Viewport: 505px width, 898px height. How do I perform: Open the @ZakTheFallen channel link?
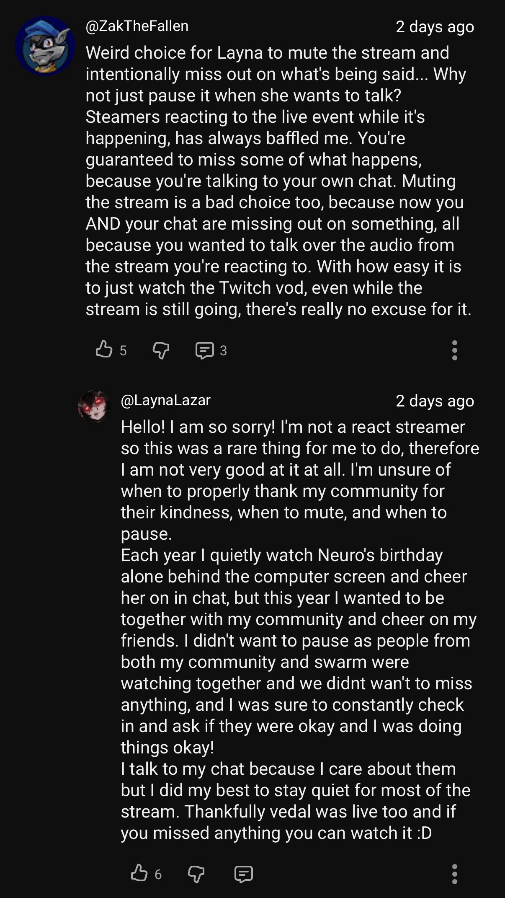[x=137, y=26]
